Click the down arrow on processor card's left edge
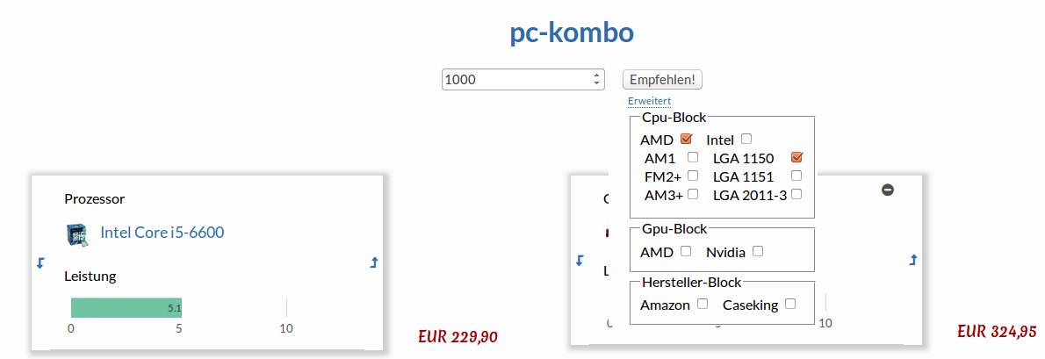The image size is (1045, 359). [40, 263]
